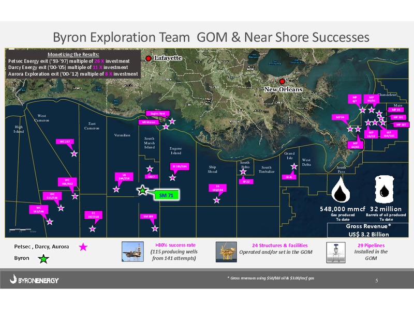Open the pipeline valve thumbnail
The width and height of the screenshot is (414, 310).
[336, 253]
